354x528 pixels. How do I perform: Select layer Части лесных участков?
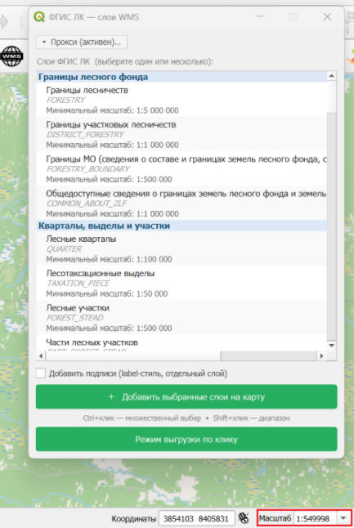pos(181,342)
